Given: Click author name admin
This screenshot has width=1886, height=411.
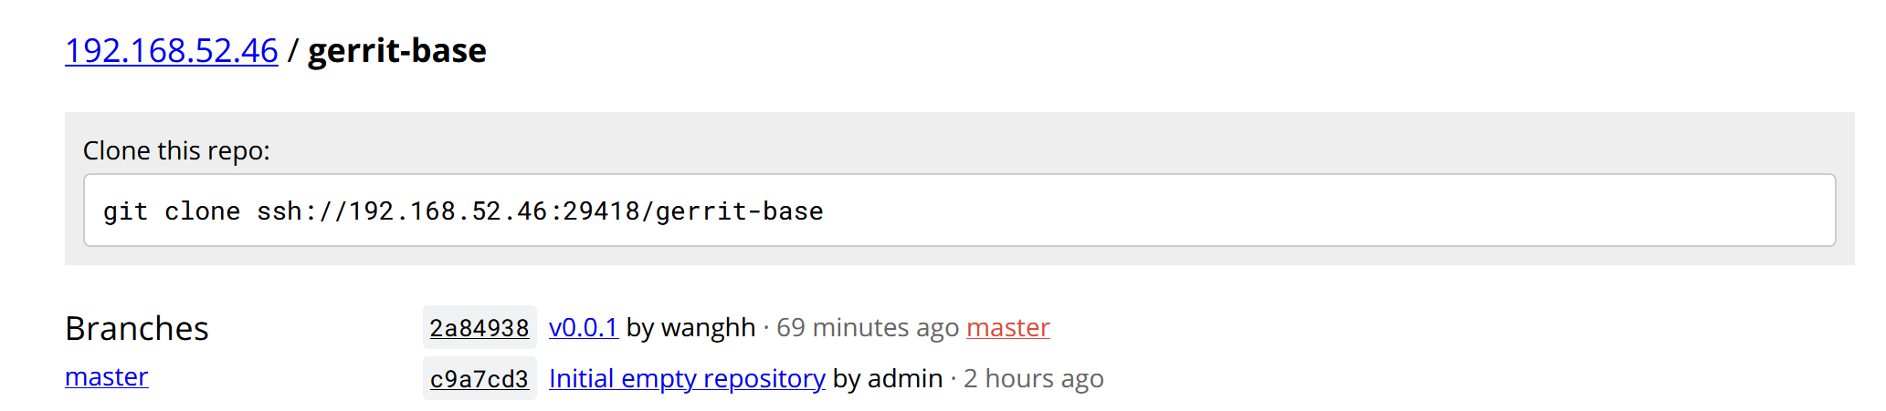Looking at the screenshot, I should click(x=904, y=378).
